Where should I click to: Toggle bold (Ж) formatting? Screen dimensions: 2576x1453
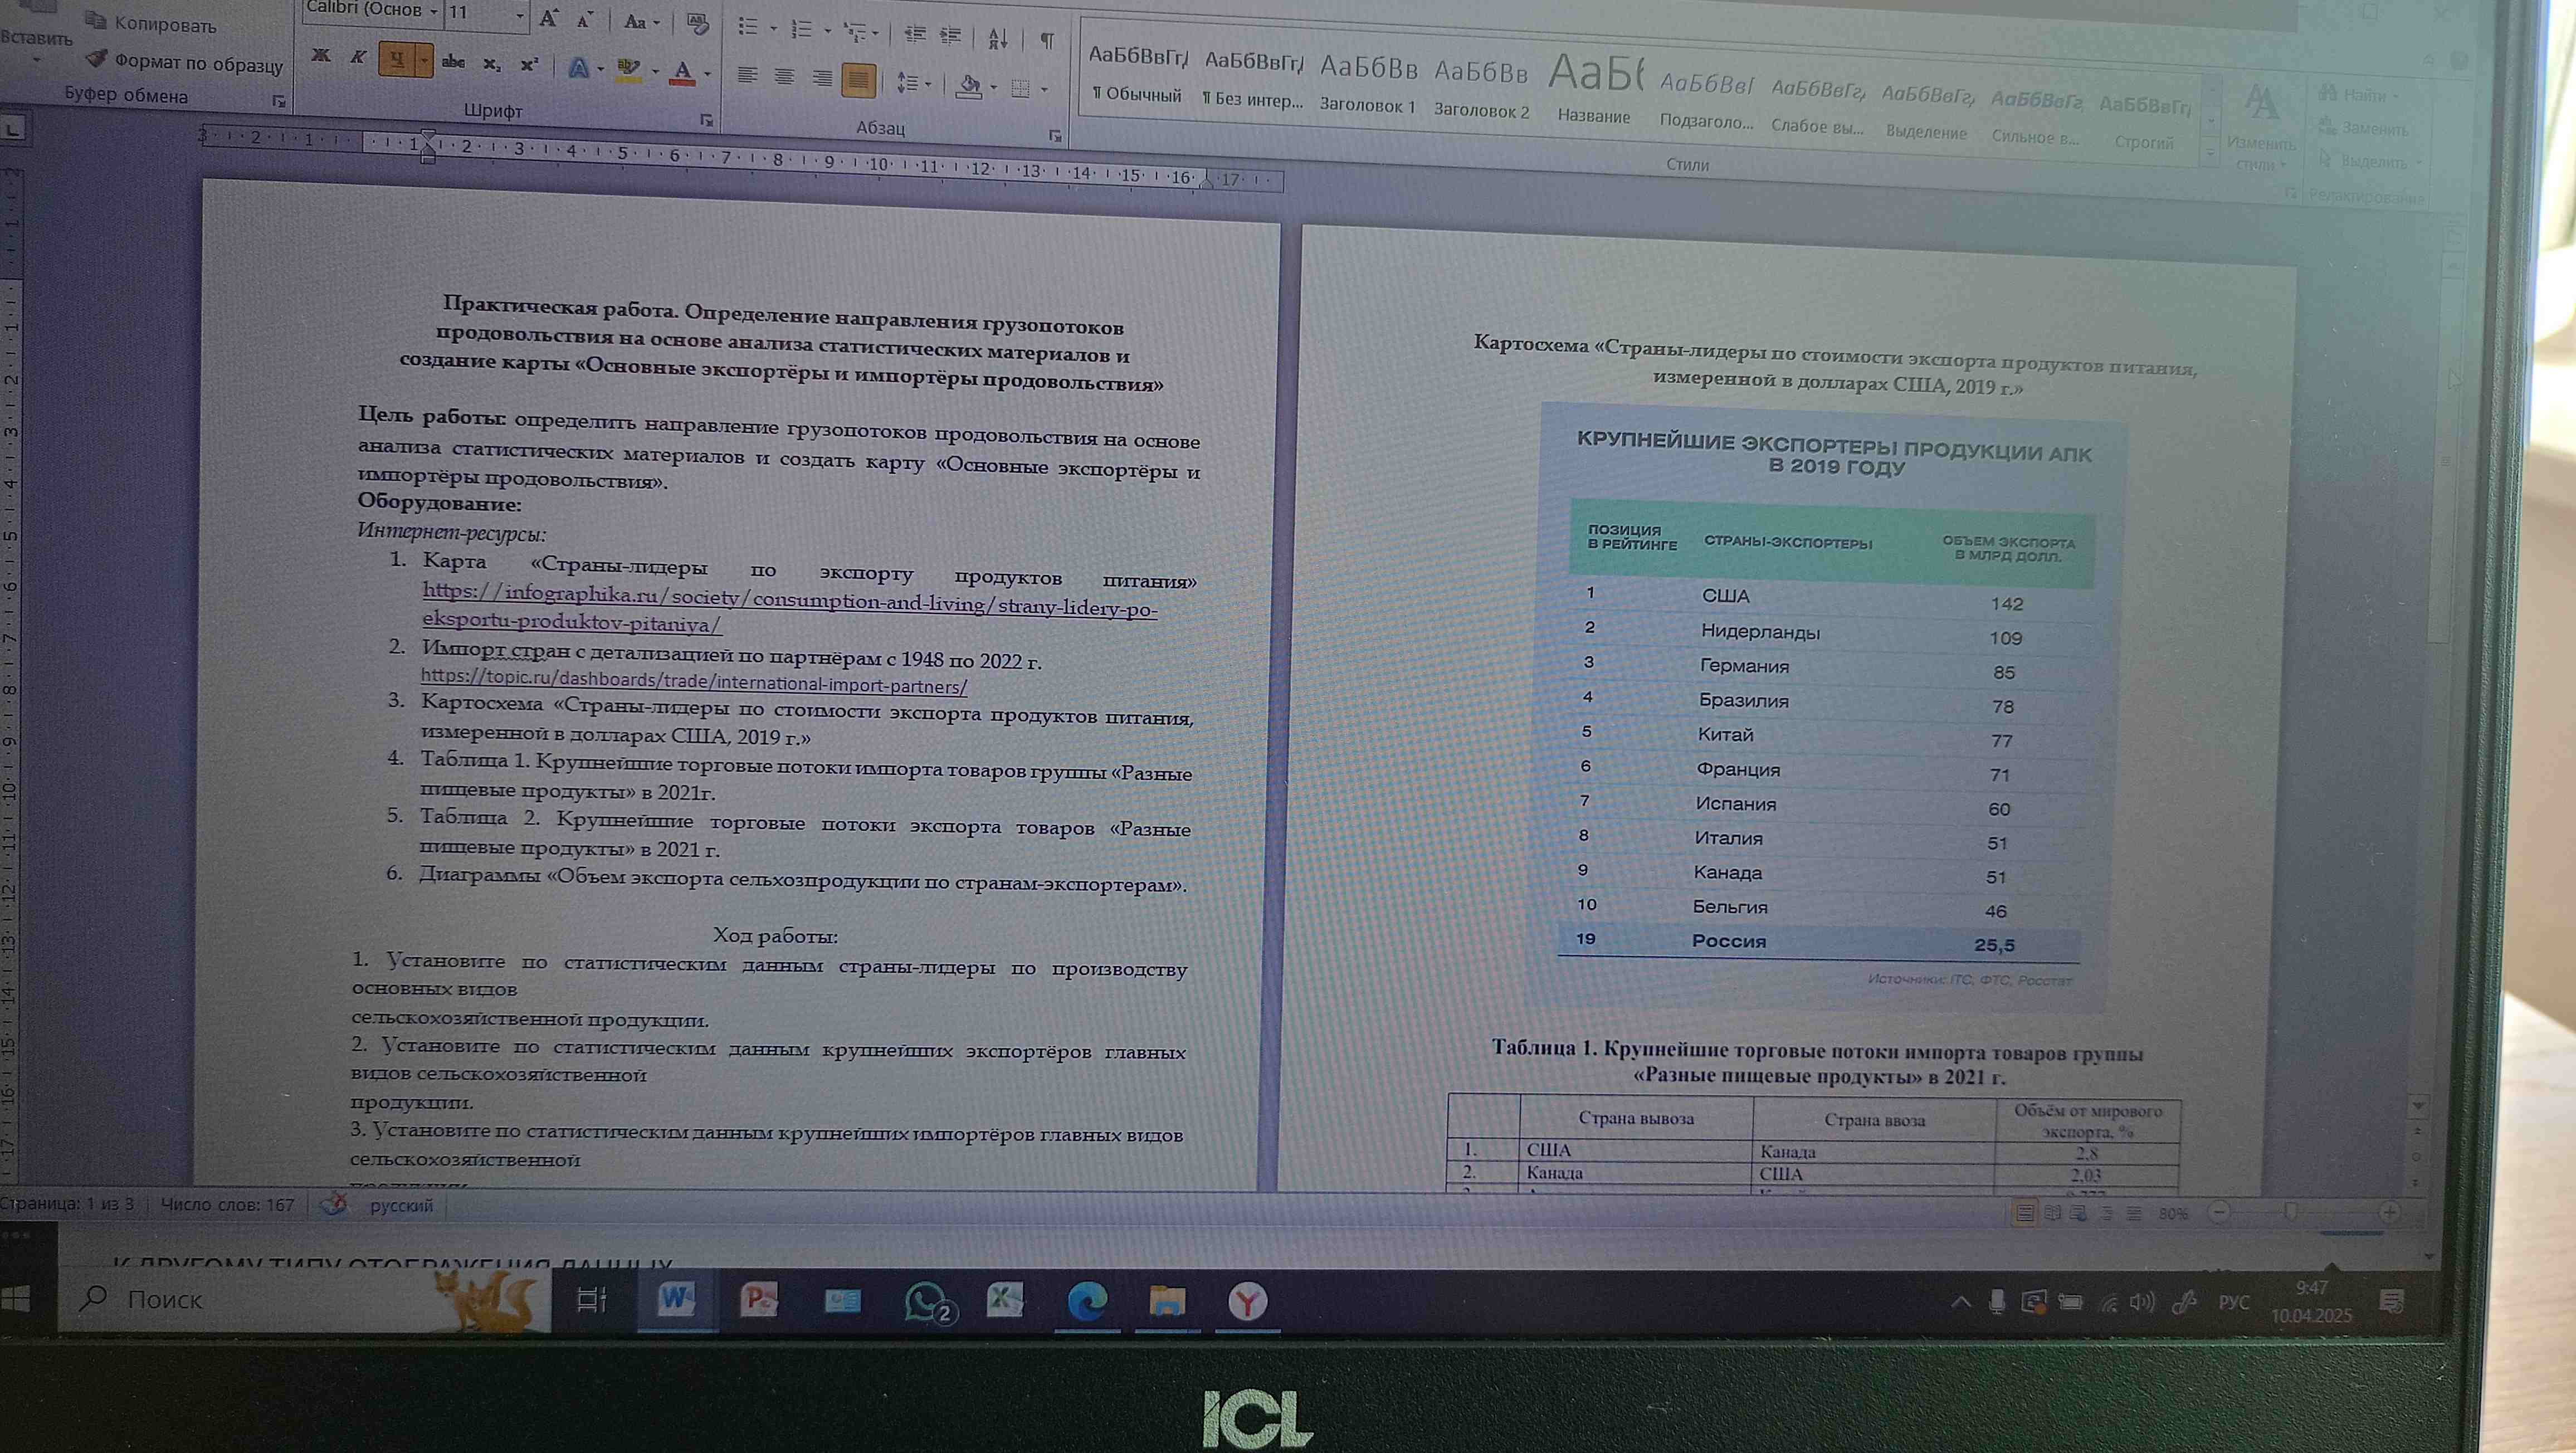pyautogui.click(x=321, y=56)
